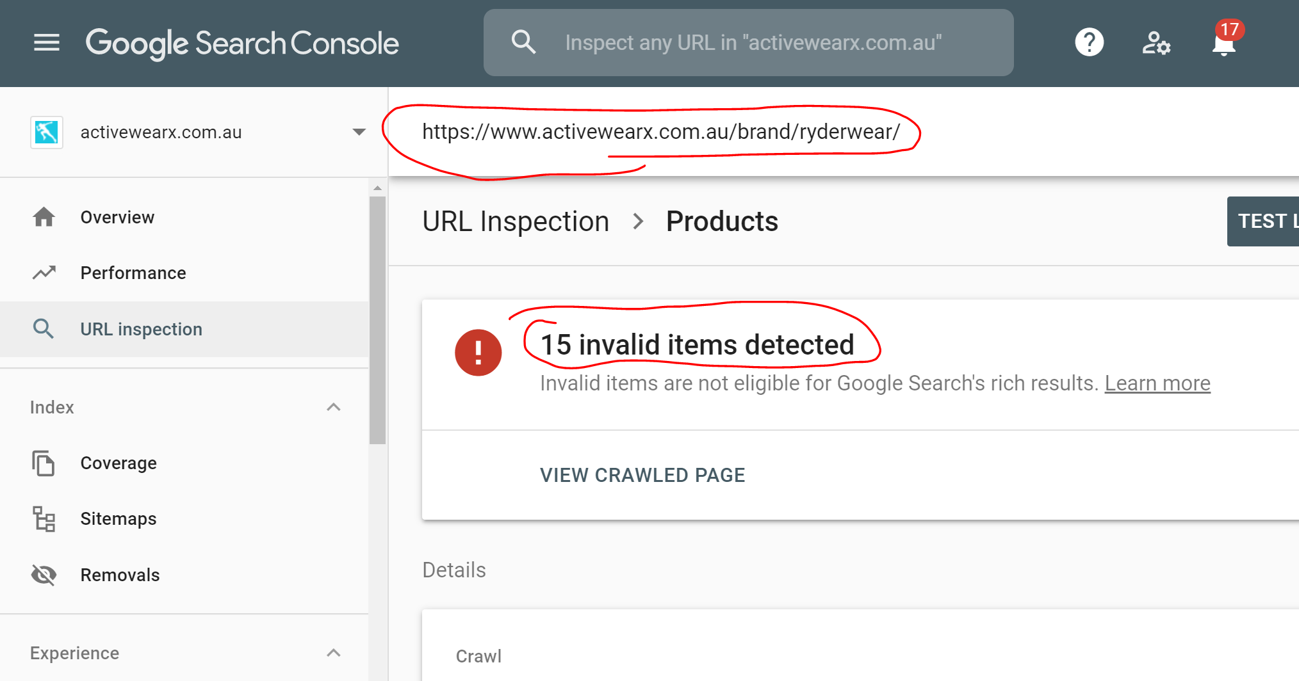
Task: Select URL inspection in sidebar
Action: pyautogui.click(x=141, y=329)
